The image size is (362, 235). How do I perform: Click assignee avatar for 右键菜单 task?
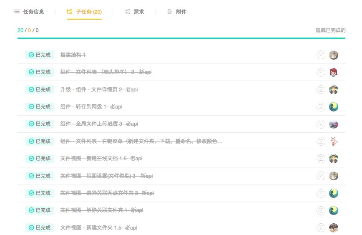pyautogui.click(x=333, y=141)
